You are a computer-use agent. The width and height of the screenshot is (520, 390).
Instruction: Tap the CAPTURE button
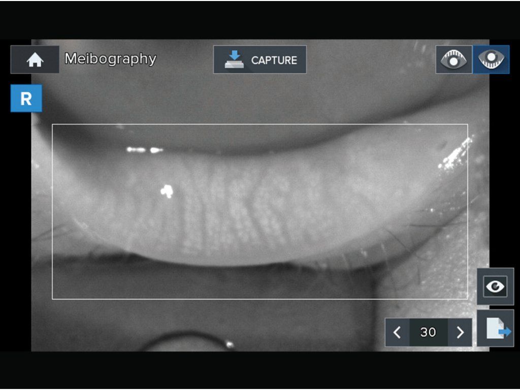coord(259,60)
